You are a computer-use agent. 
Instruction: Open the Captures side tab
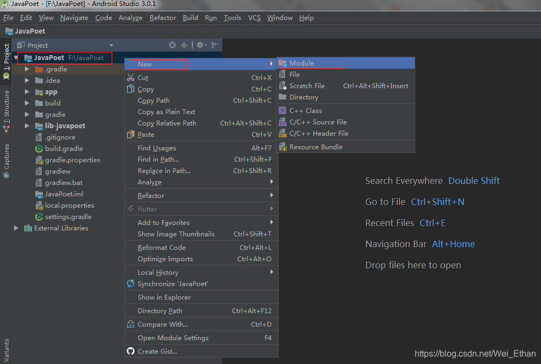[6, 161]
